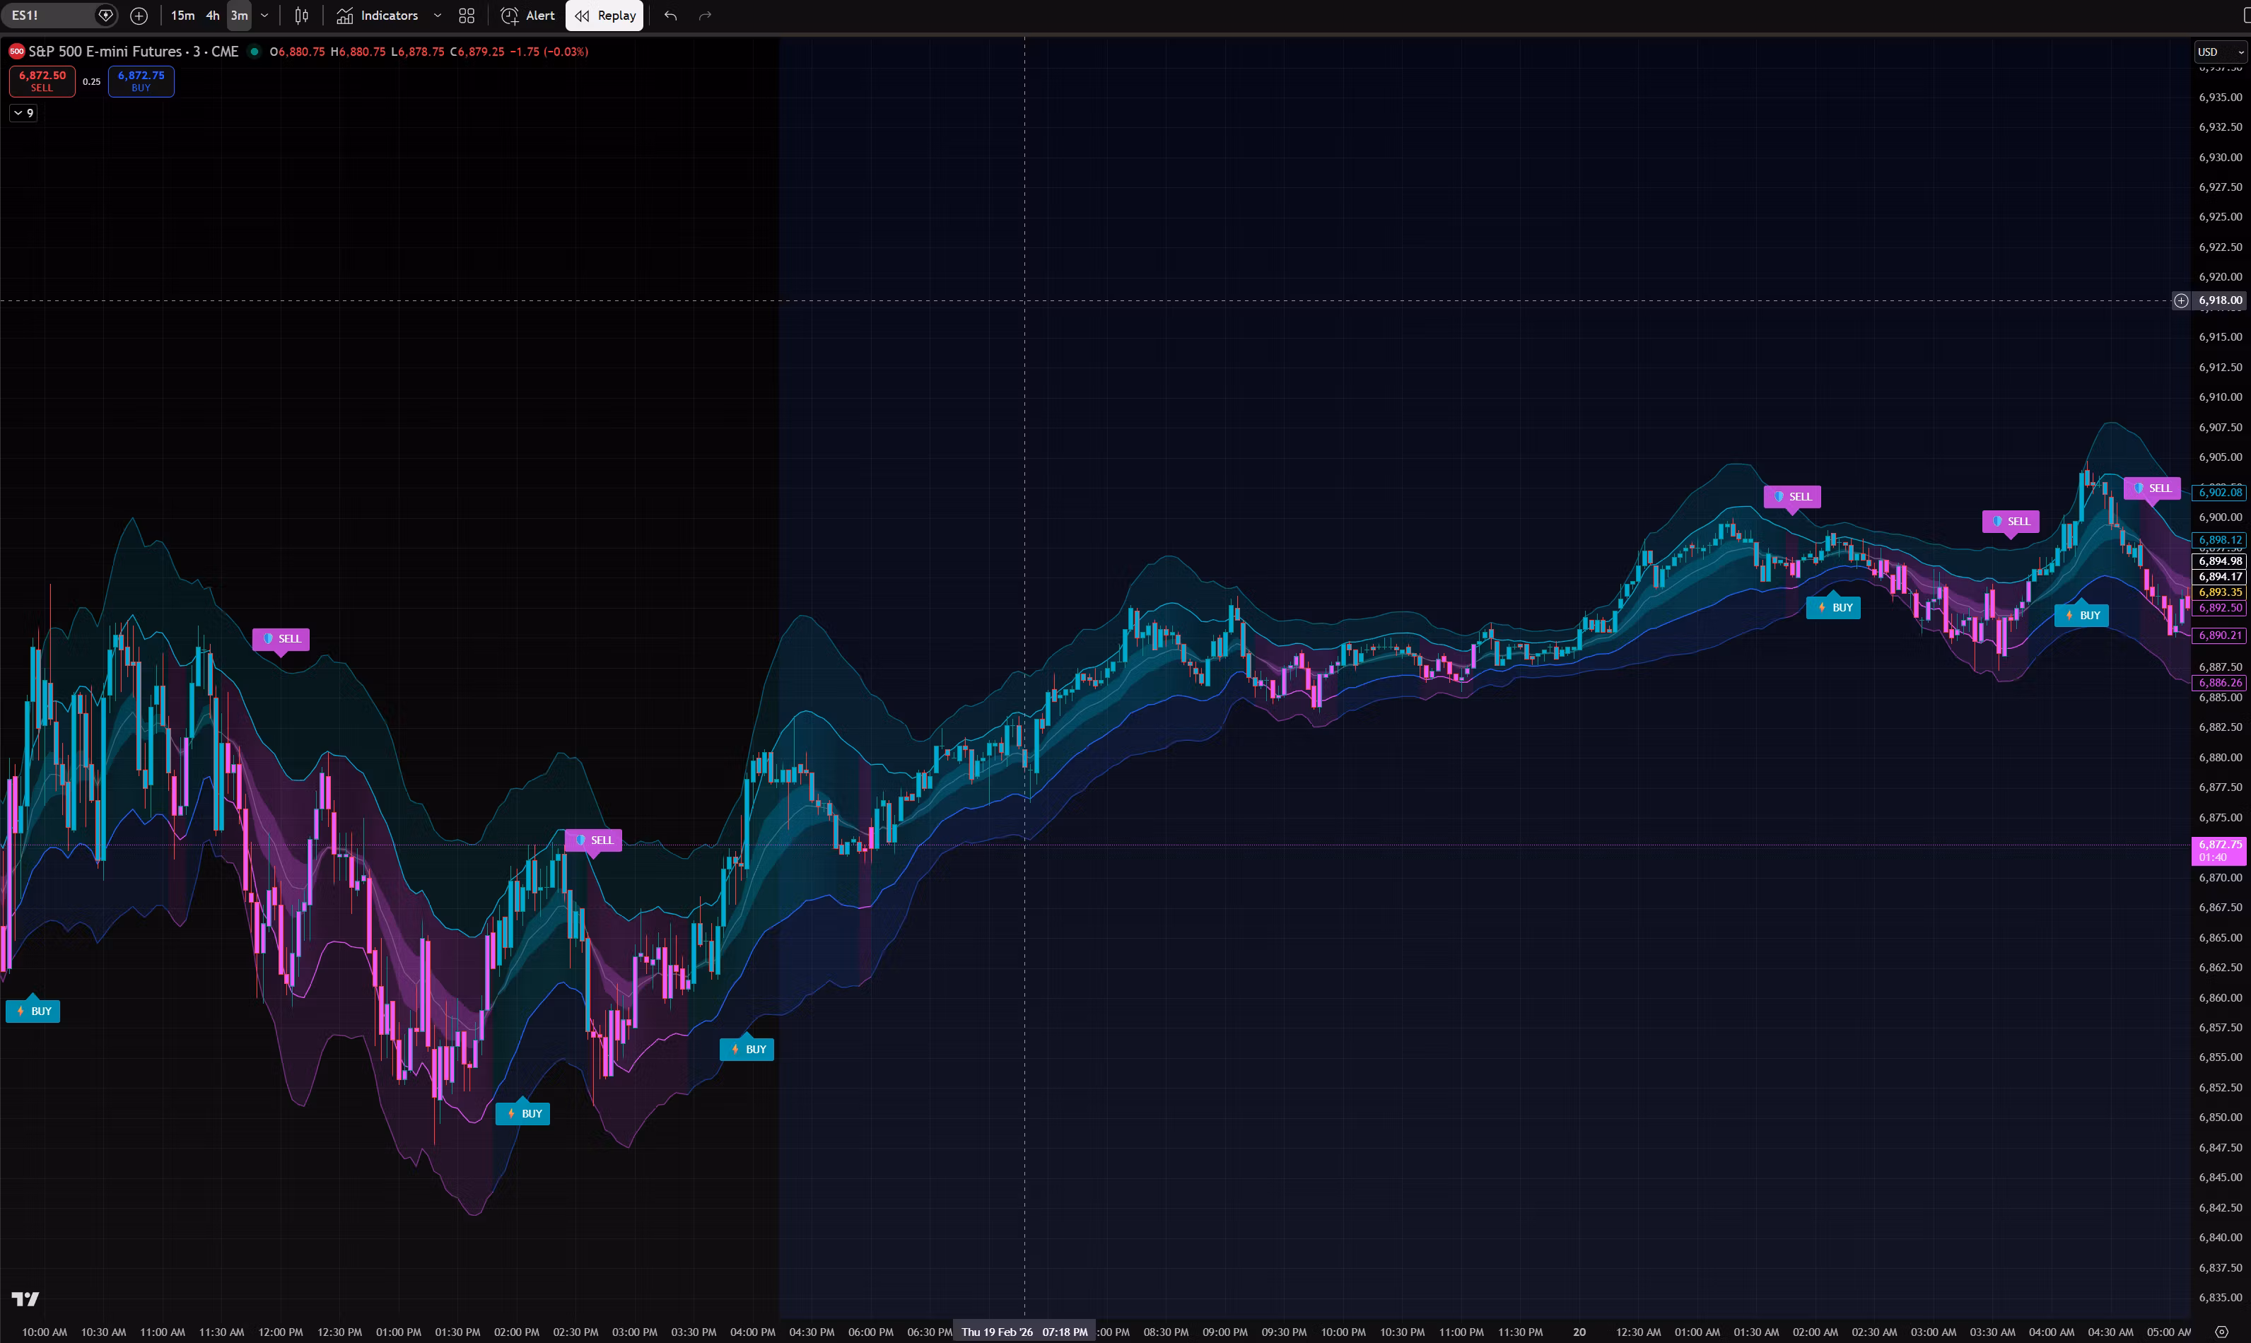The height and width of the screenshot is (1343, 2251).
Task: Click the plus icon beside 6,918.00 price
Action: pyautogui.click(x=2181, y=300)
